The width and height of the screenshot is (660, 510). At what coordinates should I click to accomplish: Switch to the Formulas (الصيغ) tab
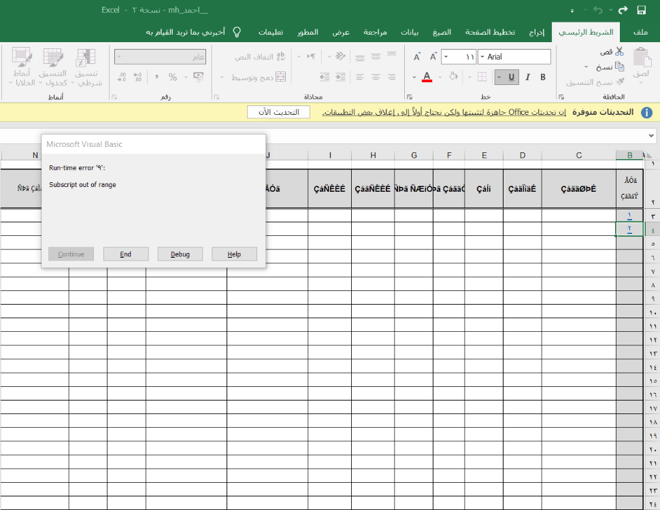click(442, 32)
